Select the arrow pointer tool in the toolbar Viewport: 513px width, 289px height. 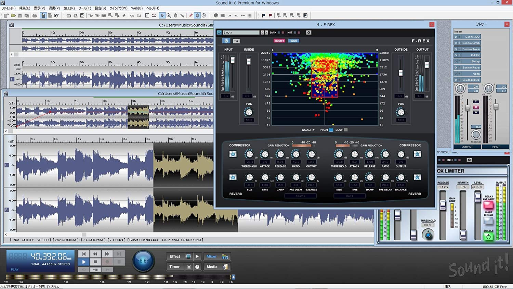point(162,15)
